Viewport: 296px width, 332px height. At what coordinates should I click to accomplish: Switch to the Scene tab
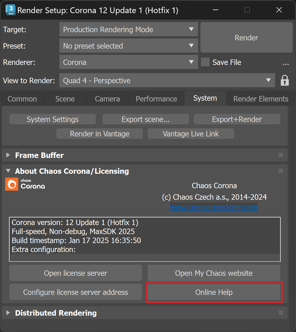point(65,99)
